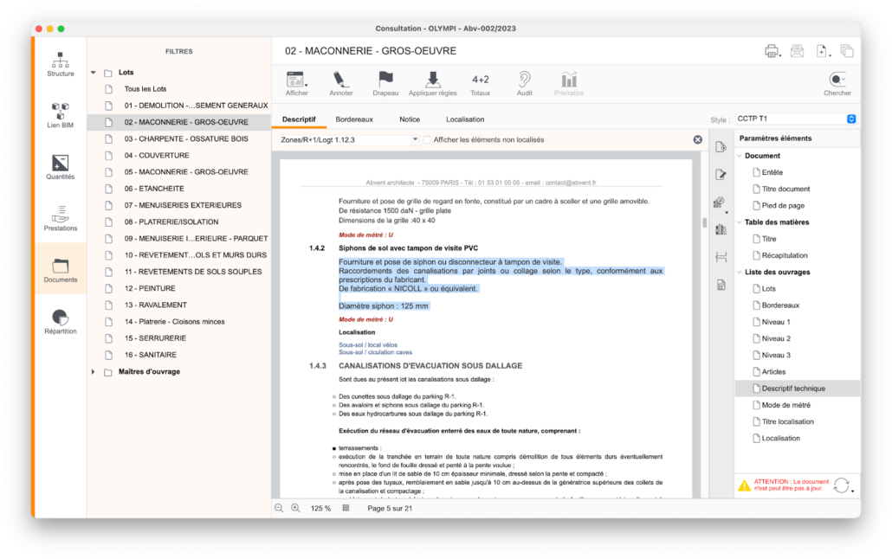Click the document vertical scrollbar handle

(x=704, y=222)
